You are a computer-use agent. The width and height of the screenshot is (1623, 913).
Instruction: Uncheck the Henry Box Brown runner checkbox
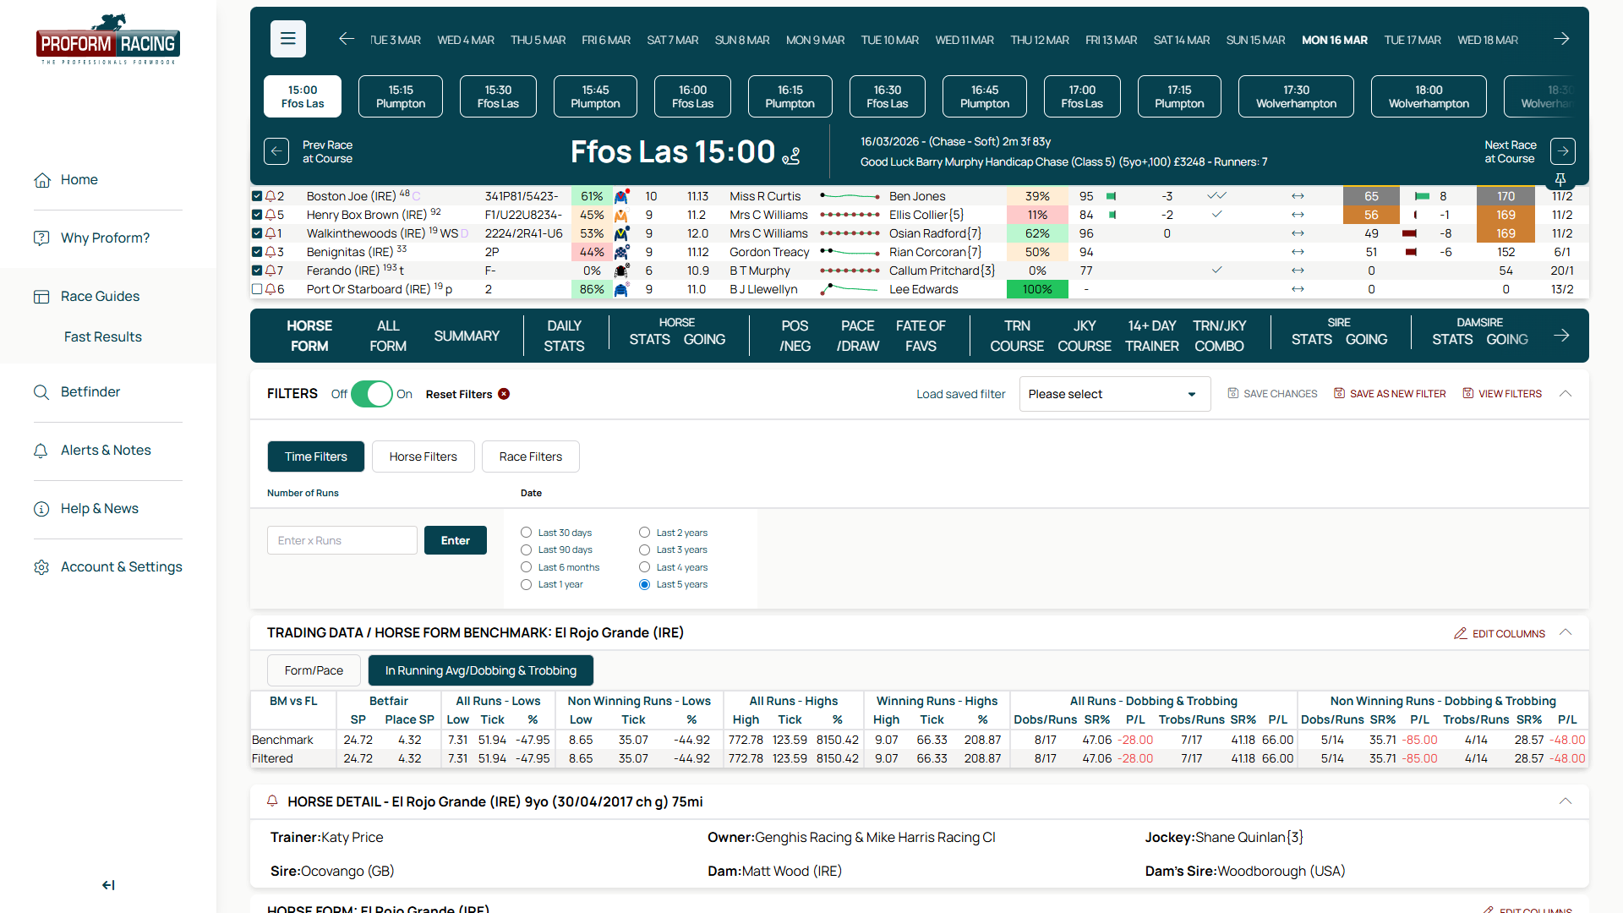point(257,215)
